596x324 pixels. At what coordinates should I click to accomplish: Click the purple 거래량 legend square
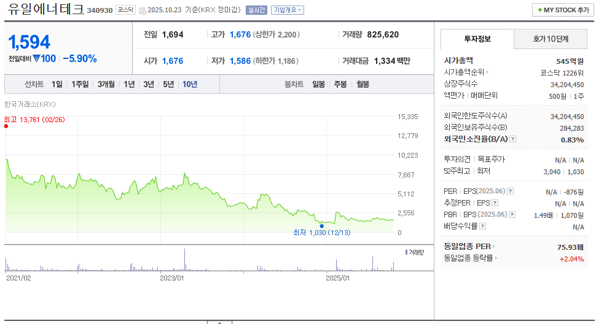(x=406, y=252)
